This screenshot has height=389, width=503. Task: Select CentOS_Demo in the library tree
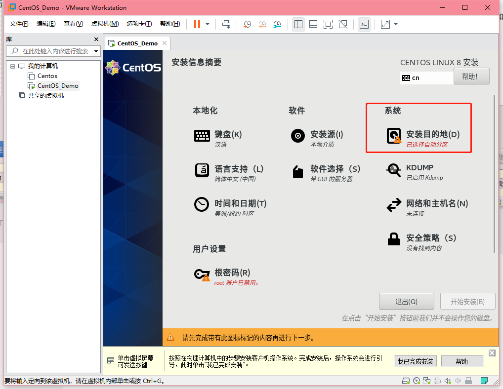[x=58, y=86]
